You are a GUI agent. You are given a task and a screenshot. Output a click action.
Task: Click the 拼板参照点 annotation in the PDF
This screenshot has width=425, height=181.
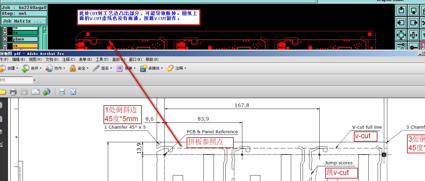tap(210, 142)
